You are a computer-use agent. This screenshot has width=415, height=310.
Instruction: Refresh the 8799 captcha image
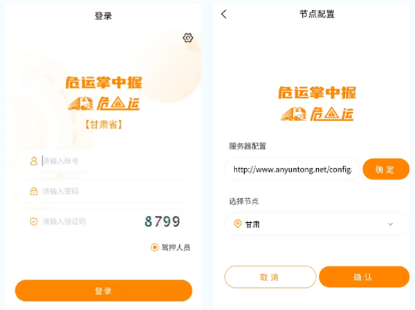(x=163, y=221)
